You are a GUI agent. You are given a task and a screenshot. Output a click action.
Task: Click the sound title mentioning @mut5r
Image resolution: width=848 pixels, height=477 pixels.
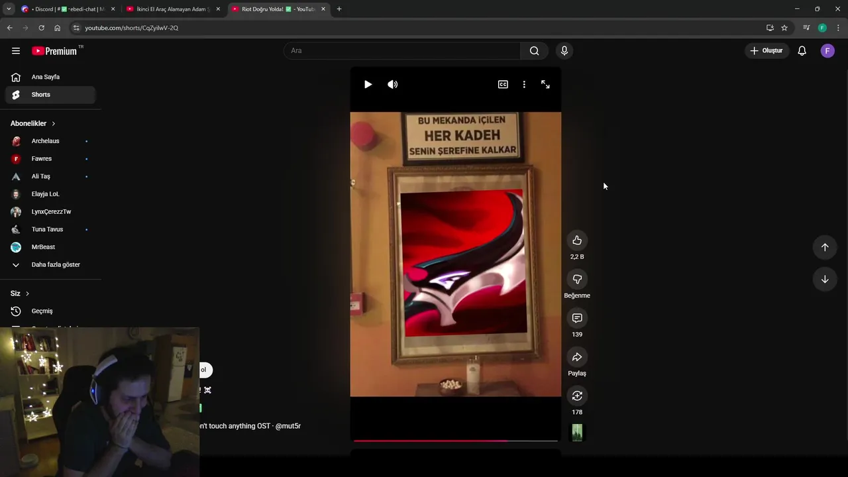tap(250, 426)
